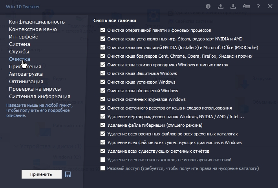The height and width of the screenshot is (188, 278).
Task: Open the Приложения section
Action: click(25, 66)
